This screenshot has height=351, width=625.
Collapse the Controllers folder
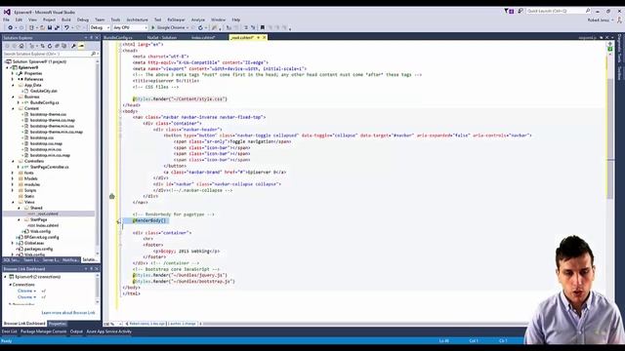(13, 161)
